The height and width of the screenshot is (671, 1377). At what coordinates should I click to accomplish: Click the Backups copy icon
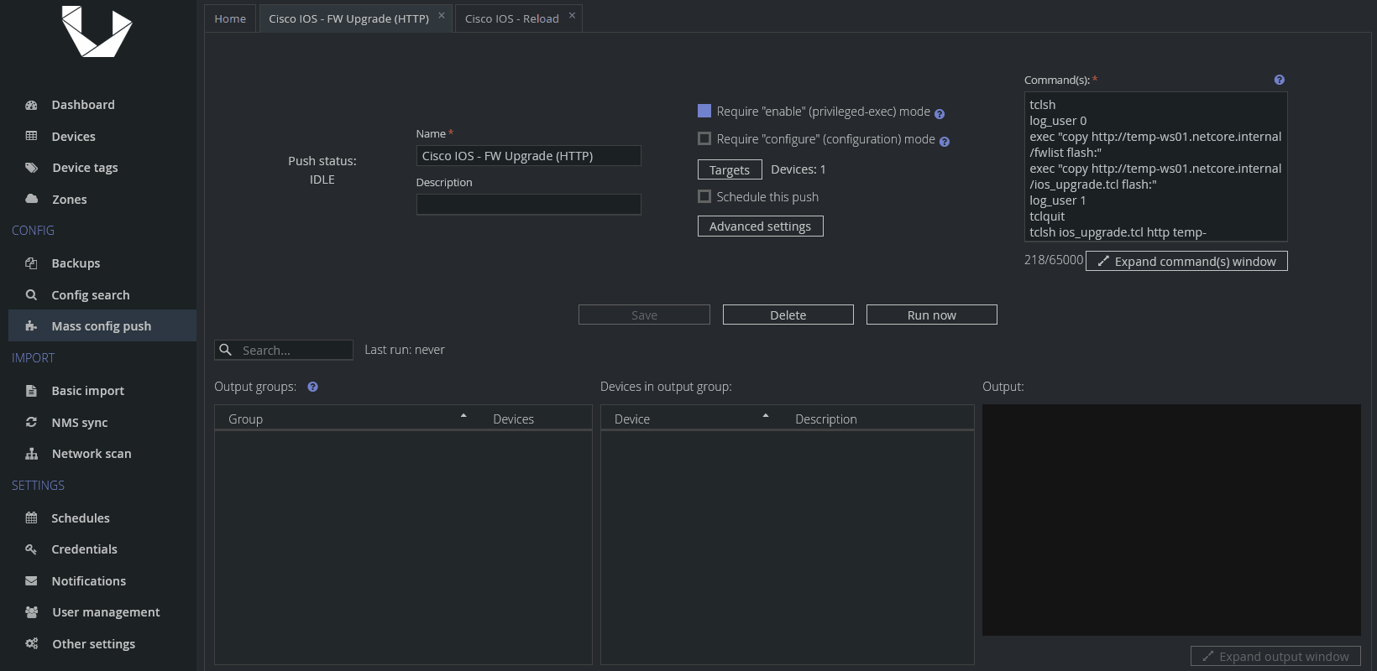(x=31, y=263)
